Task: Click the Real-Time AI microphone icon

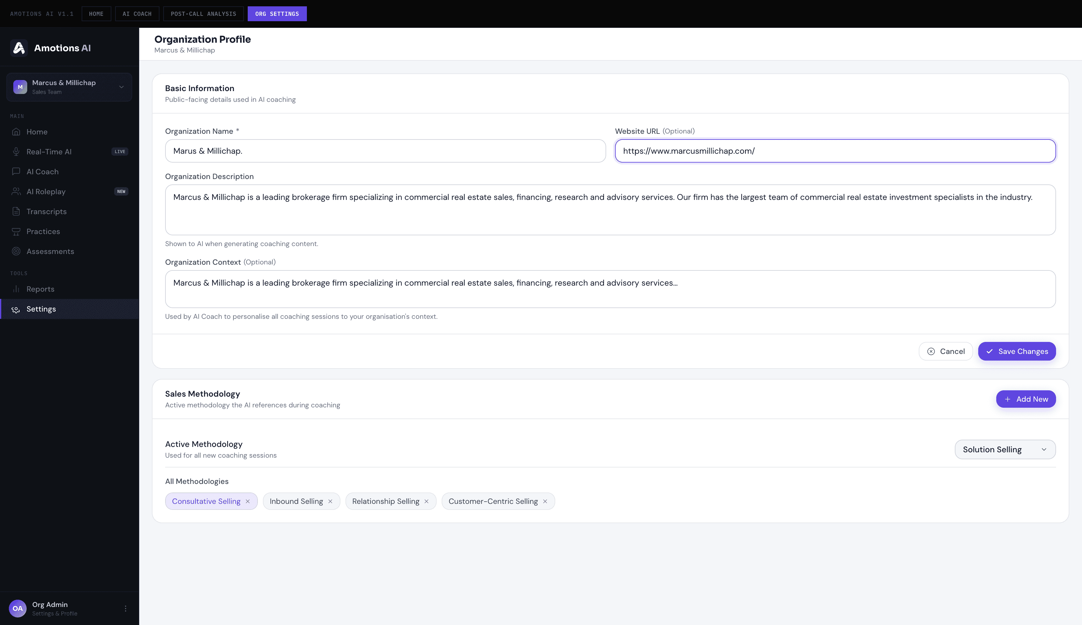Action: click(x=16, y=152)
